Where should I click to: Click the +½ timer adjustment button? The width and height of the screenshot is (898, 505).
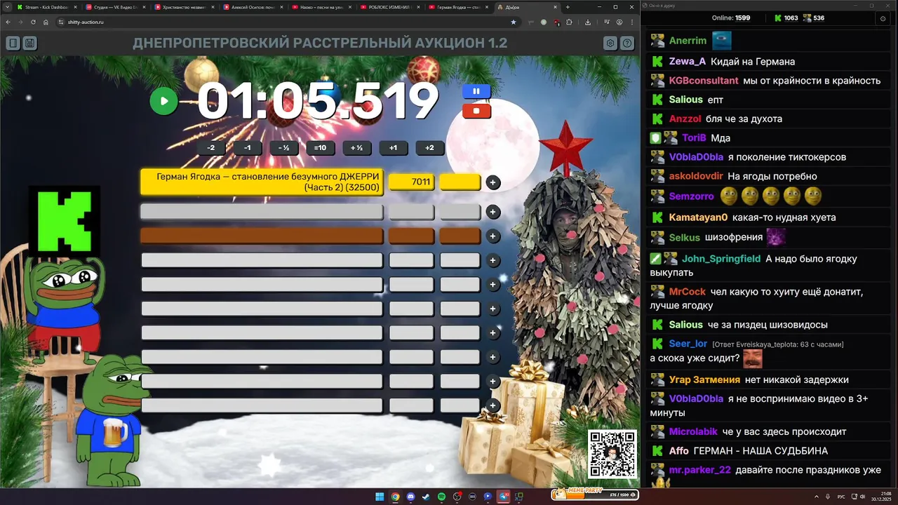point(357,148)
